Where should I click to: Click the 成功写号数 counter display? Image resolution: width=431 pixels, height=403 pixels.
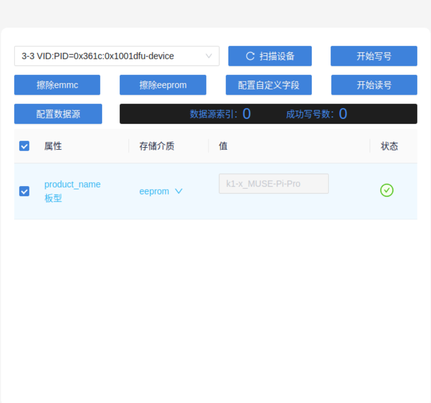click(316, 114)
